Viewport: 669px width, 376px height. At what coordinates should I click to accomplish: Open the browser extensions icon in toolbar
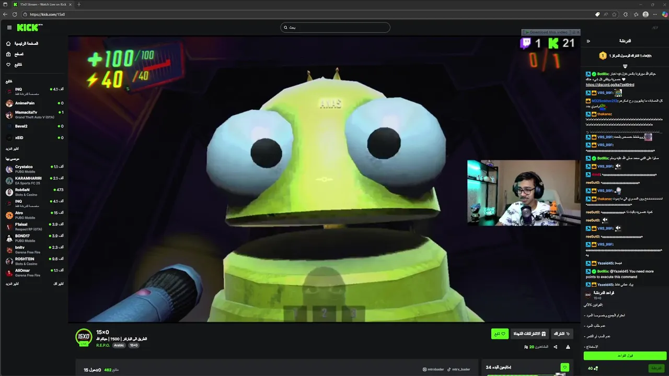tap(626, 14)
